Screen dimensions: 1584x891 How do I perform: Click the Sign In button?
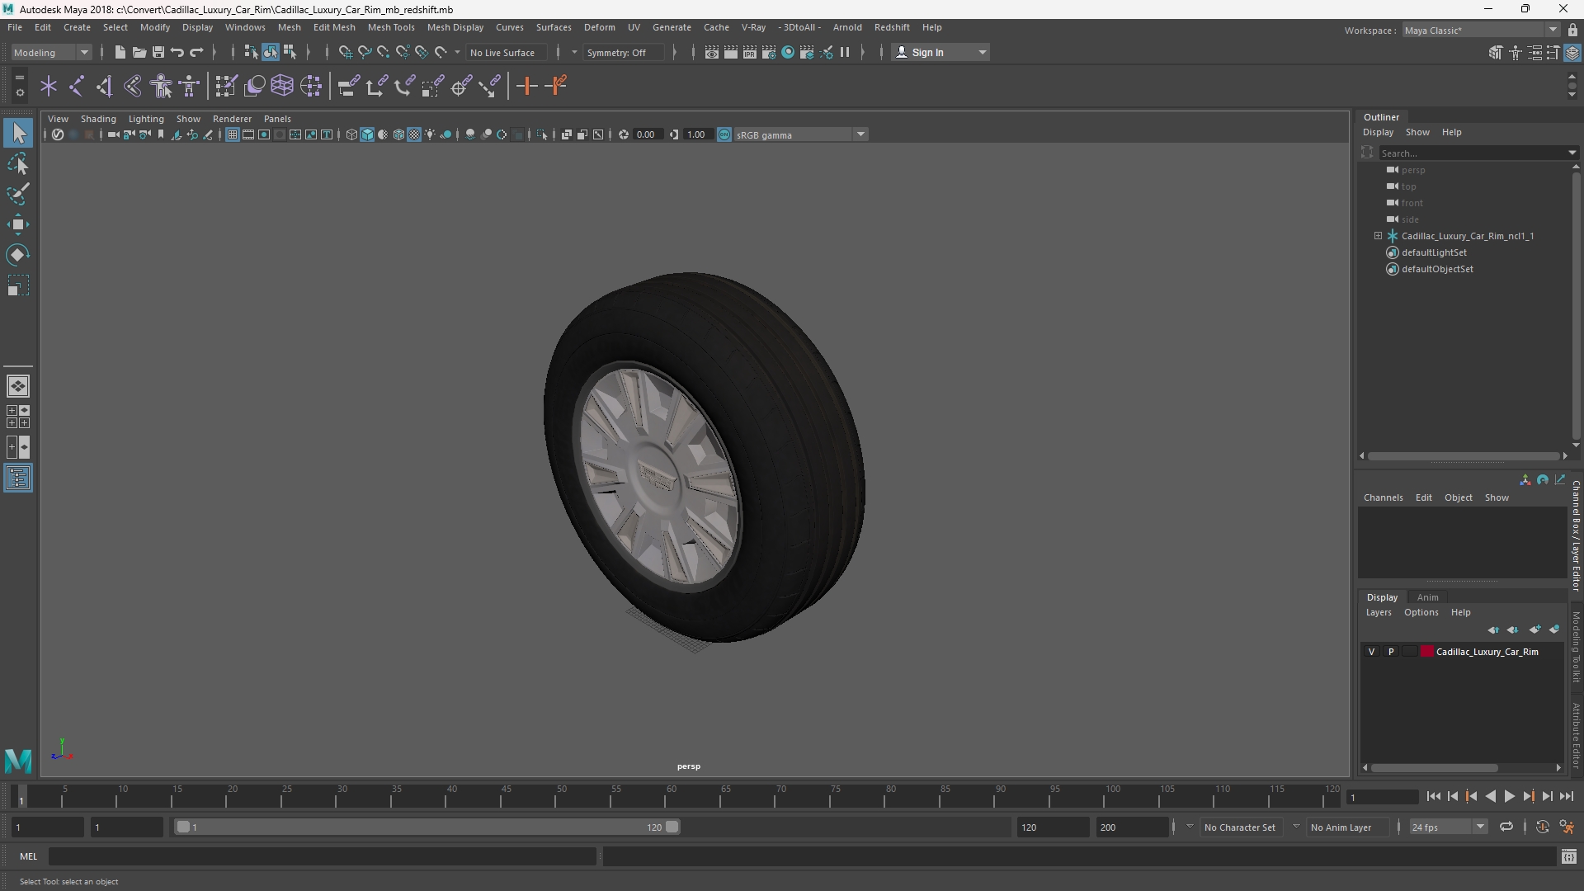coord(940,52)
